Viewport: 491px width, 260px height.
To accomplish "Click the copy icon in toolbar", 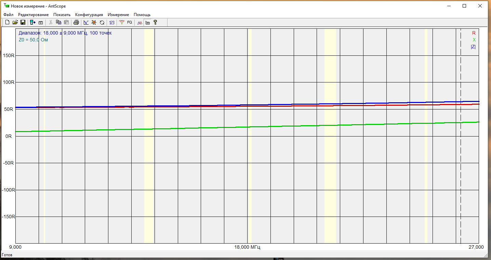I will [x=58, y=23].
